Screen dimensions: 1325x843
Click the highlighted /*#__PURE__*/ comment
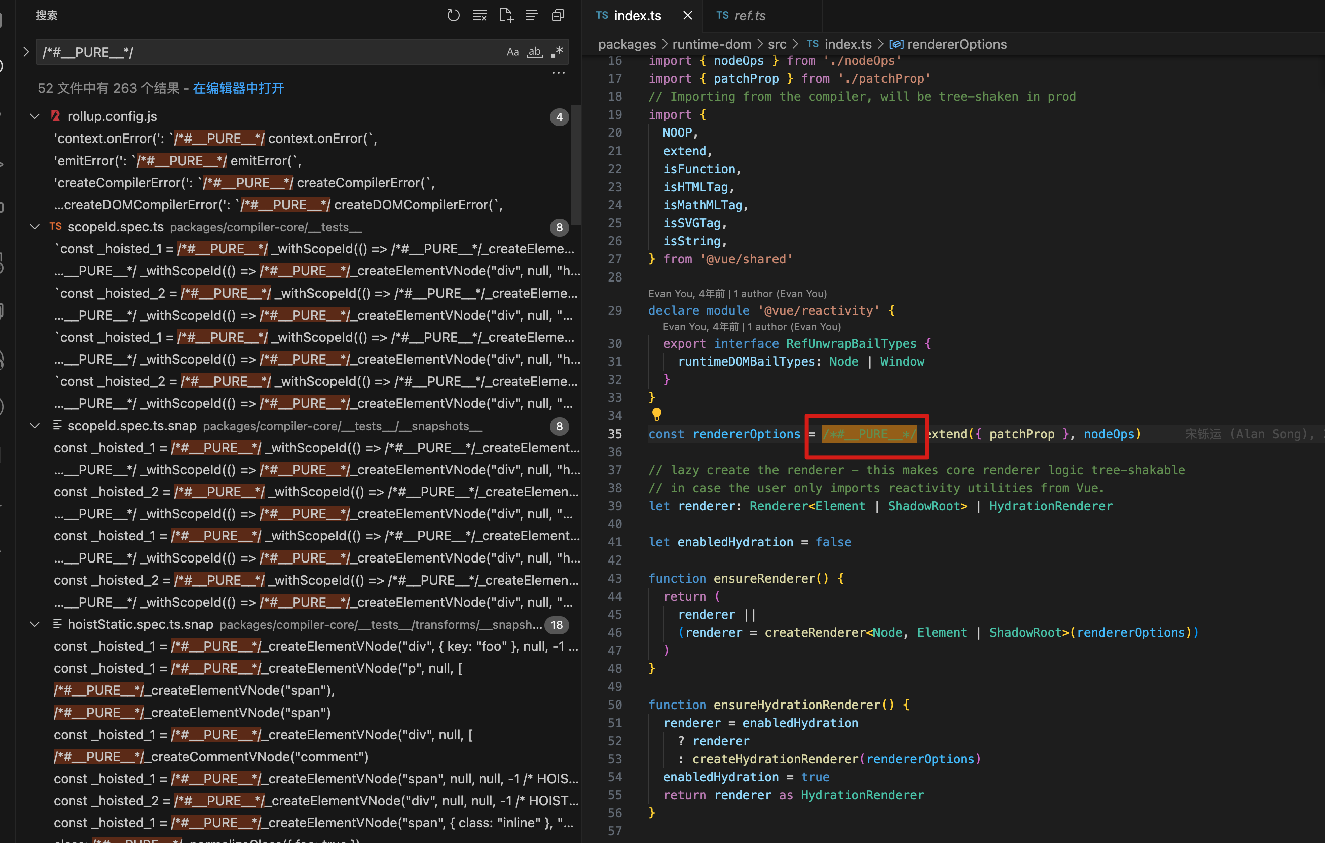point(869,434)
